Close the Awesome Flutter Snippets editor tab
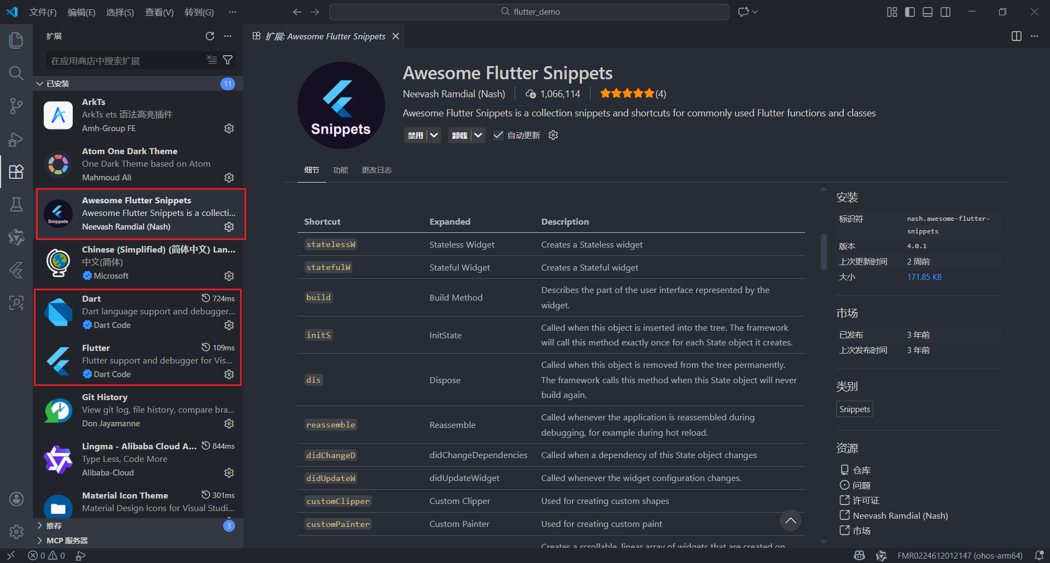 click(396, 36)
